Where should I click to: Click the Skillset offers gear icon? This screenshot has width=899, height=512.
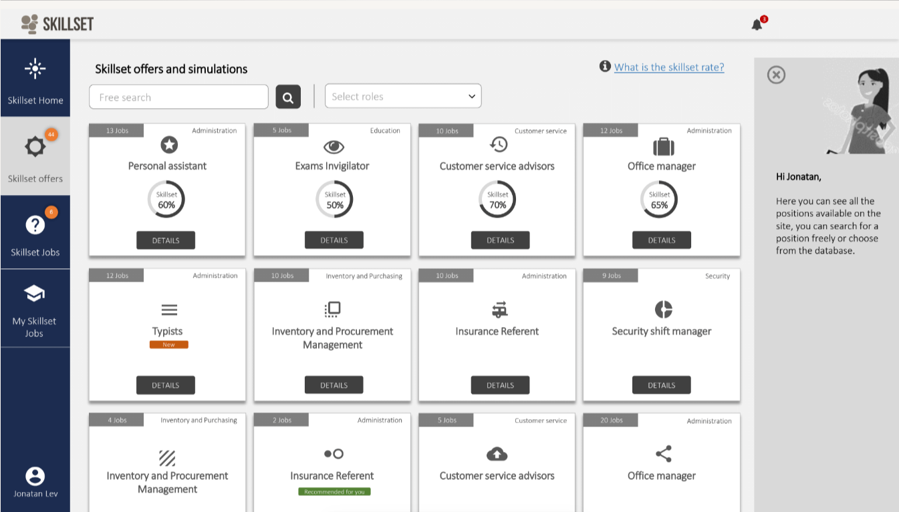pyautogui.click(x=35, y=146)
